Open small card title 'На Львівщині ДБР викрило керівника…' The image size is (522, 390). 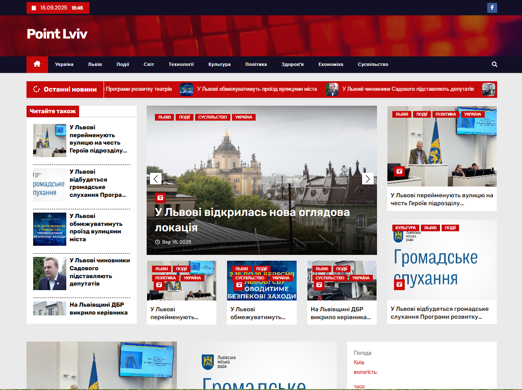point(341,313)
